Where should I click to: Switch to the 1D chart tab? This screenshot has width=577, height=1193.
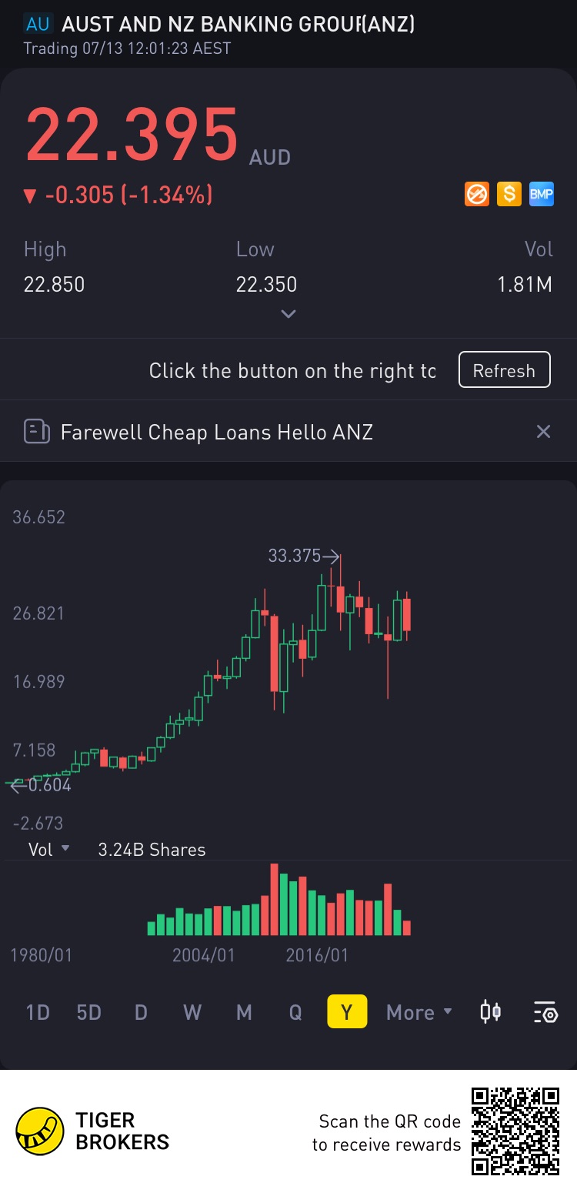point(38,1012)
